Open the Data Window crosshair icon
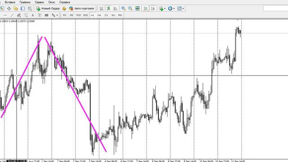 point(9,9)
